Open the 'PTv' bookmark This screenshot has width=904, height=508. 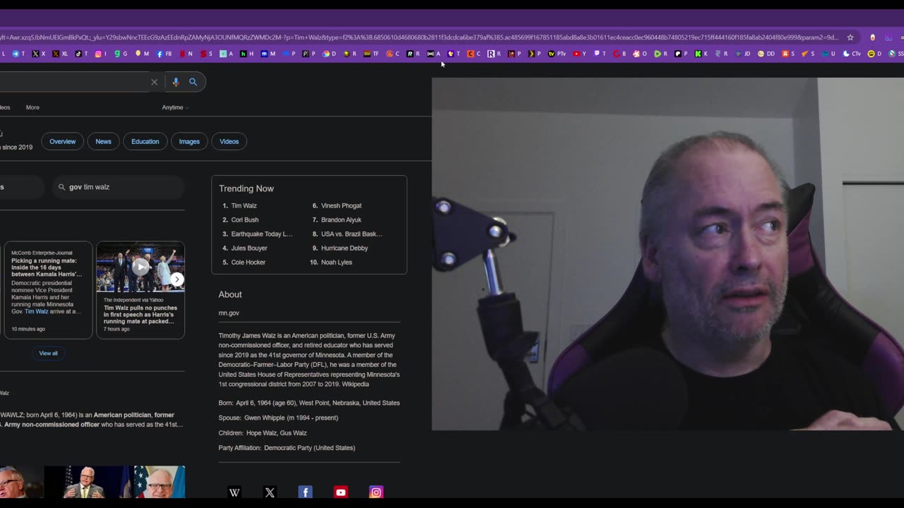tap(557, 54)
